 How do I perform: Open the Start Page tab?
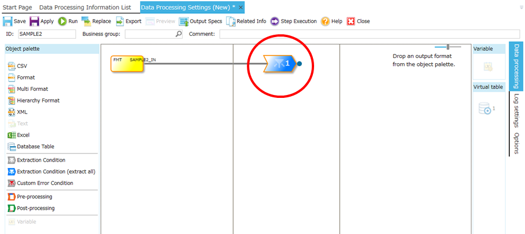pyautogui.click(x=19, y=8)
